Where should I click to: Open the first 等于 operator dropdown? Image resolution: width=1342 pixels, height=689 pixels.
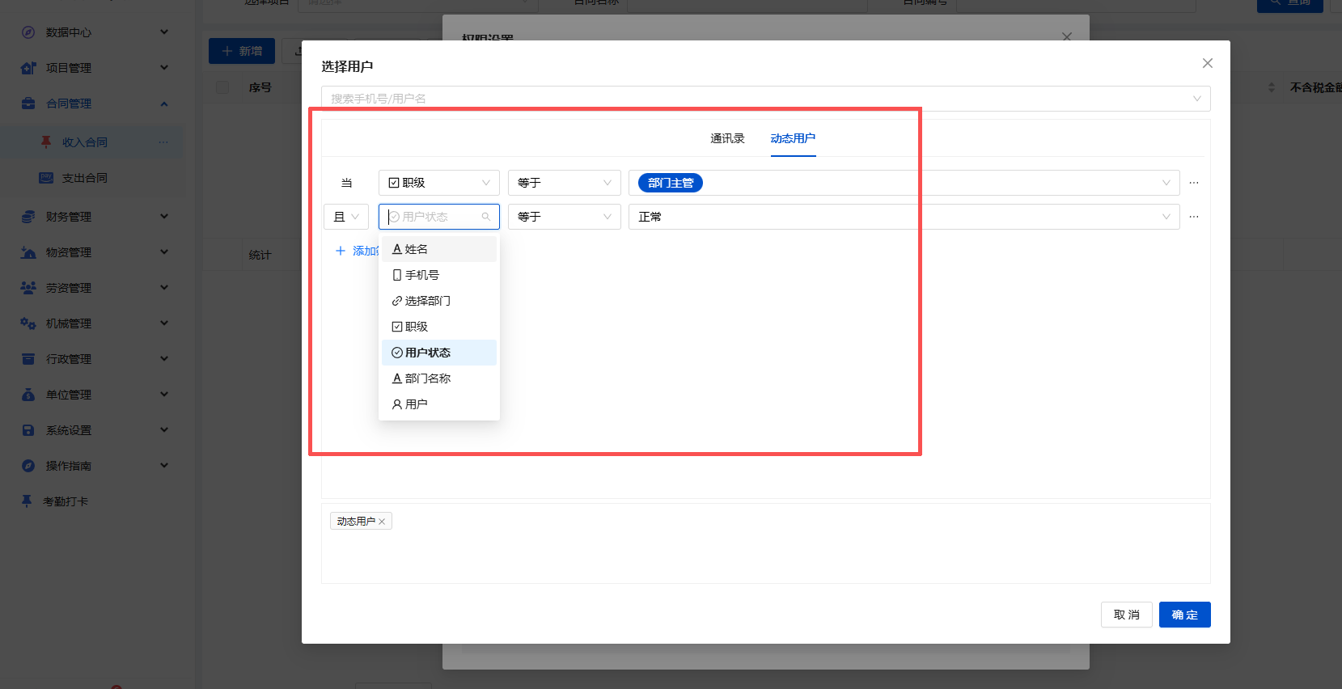[x=565, y=183]
